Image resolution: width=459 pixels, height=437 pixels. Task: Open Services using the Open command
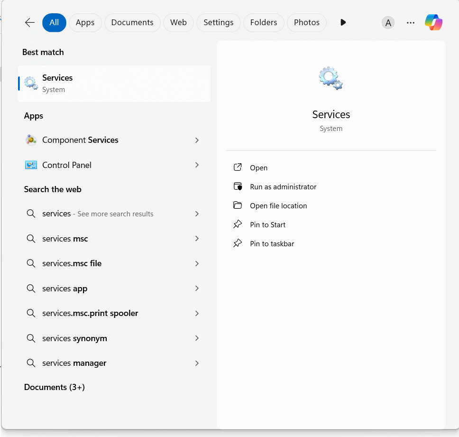click(258, 167)
